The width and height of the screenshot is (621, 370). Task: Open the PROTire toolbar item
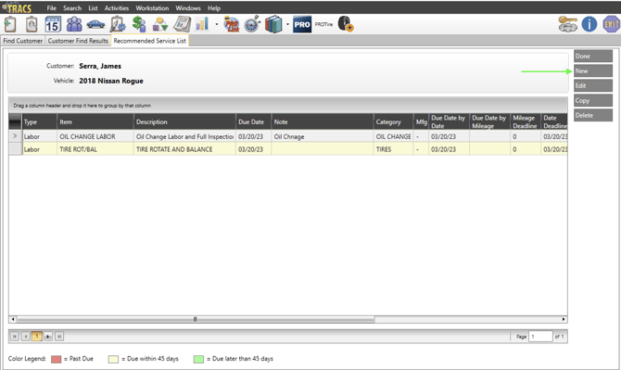(x=323, y=24)
